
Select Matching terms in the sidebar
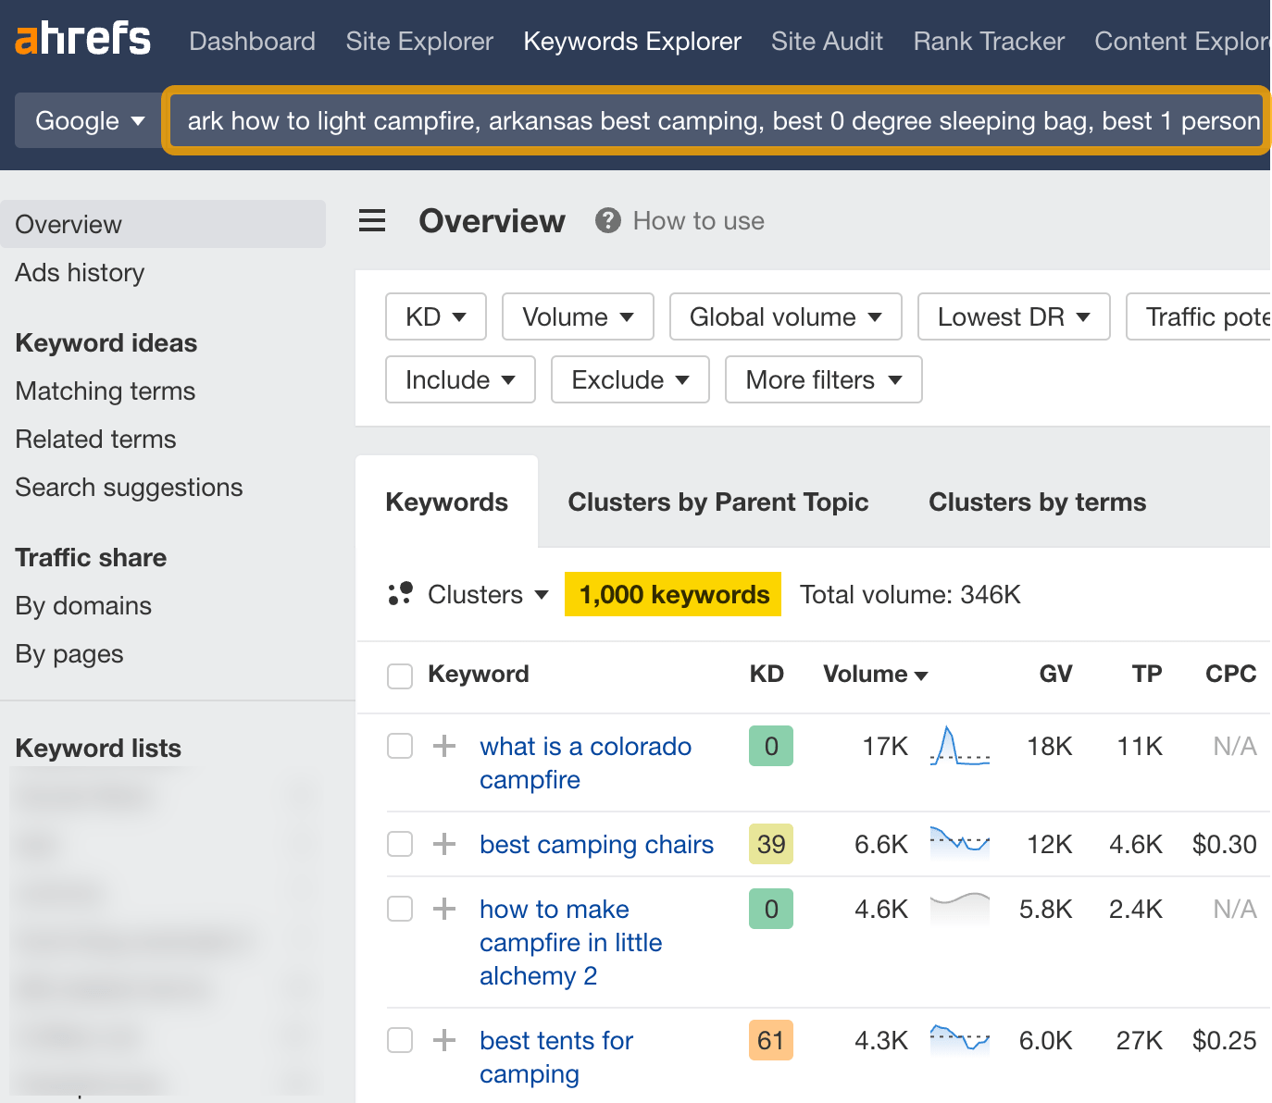tap(105, 390)
